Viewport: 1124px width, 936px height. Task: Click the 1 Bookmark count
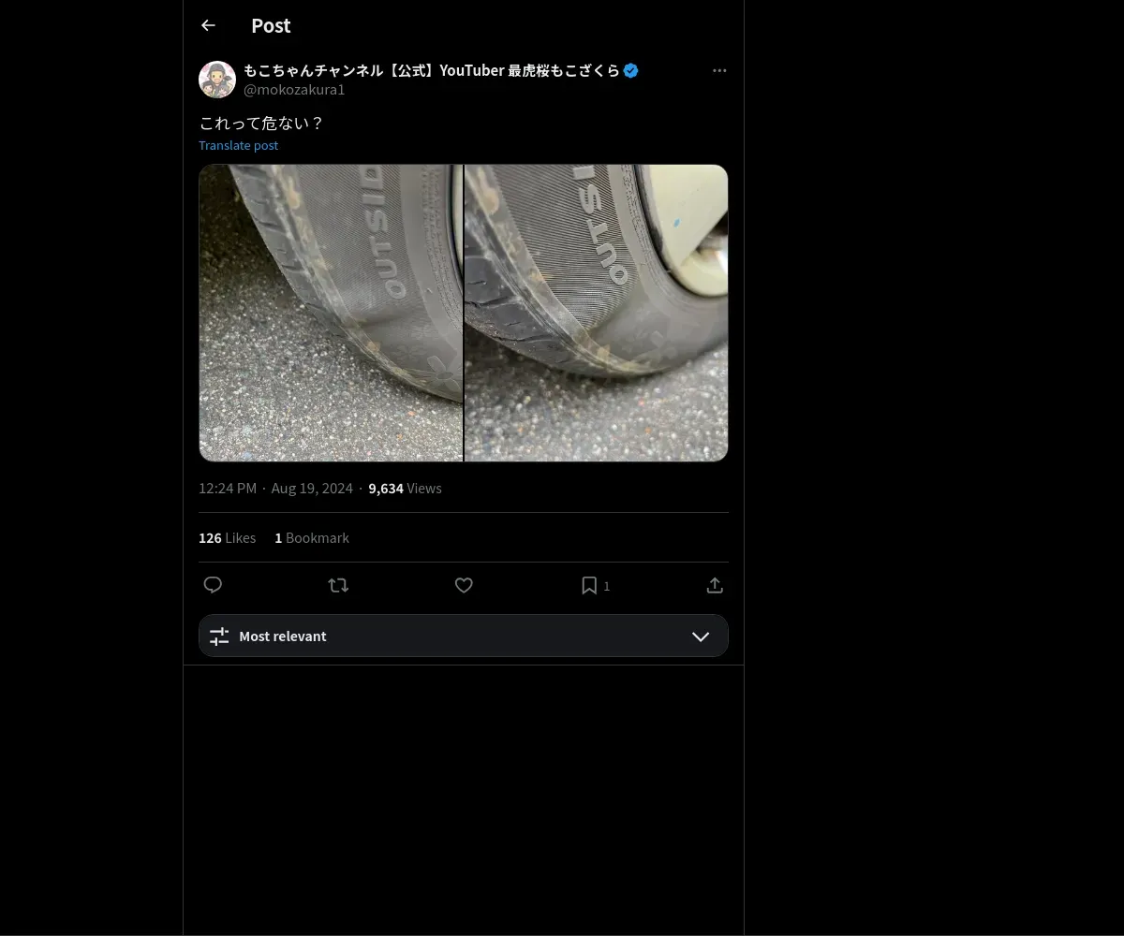coord(312,538)
